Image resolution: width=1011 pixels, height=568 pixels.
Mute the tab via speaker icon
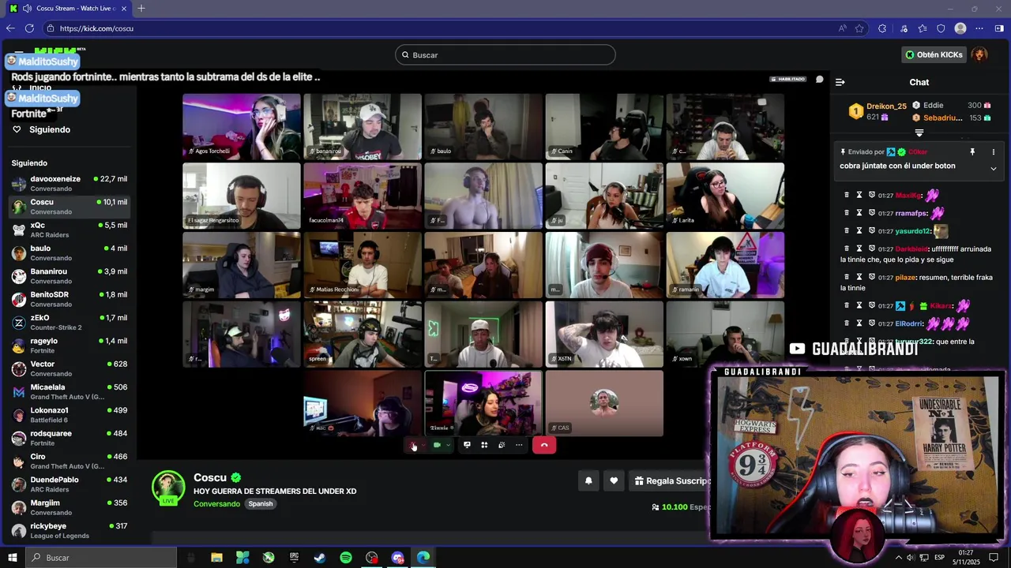[28, 9]
